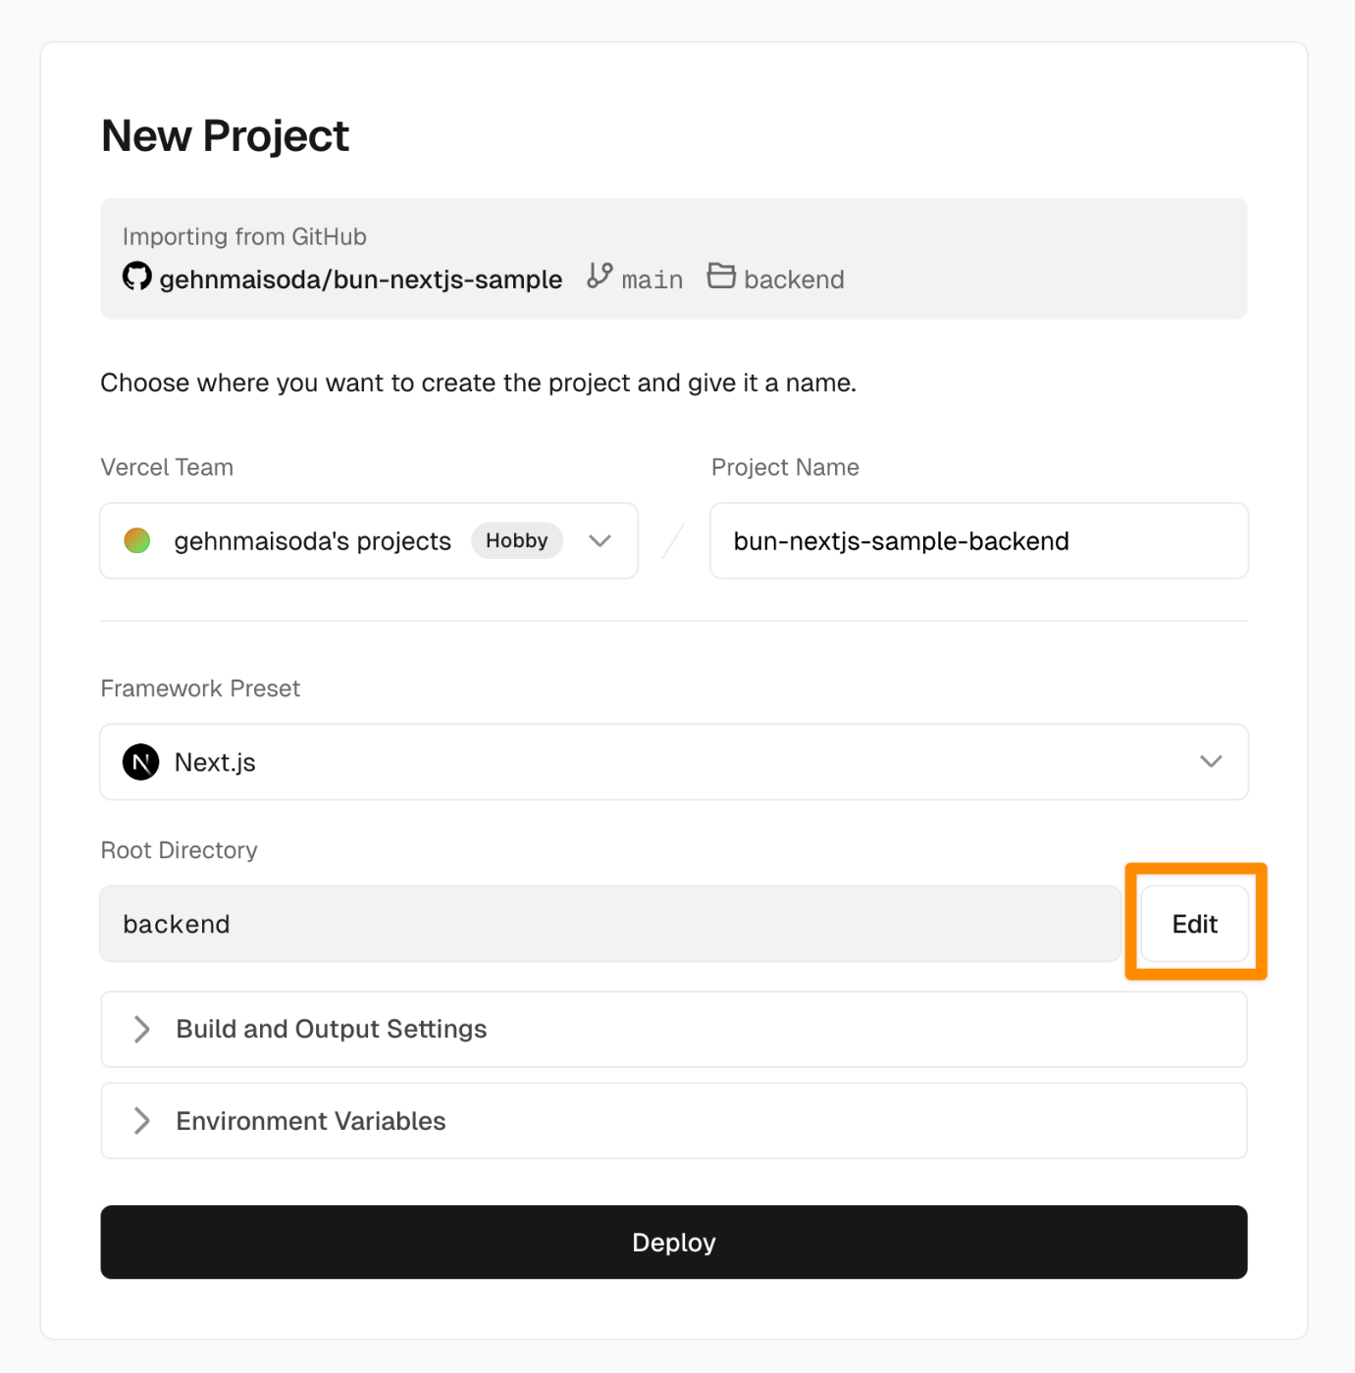Click the GitHub logo icon
1355x1373 pixels.
(x=137, y=277)
